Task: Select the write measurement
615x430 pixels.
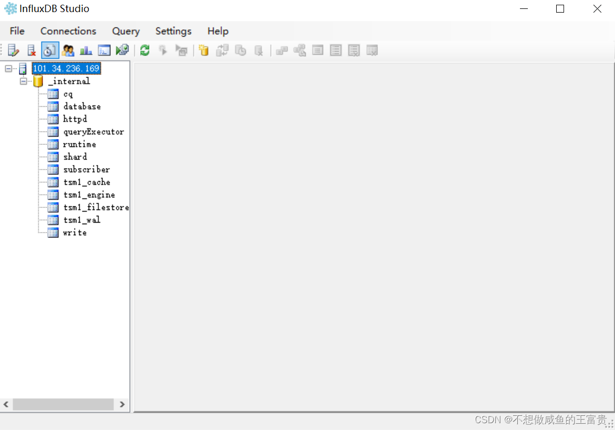Action: [75, 233]
